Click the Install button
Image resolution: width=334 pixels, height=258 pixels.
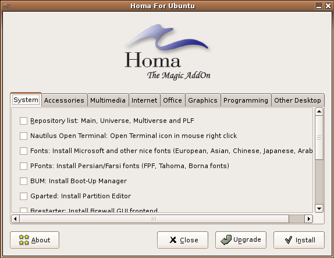(299, 240)
